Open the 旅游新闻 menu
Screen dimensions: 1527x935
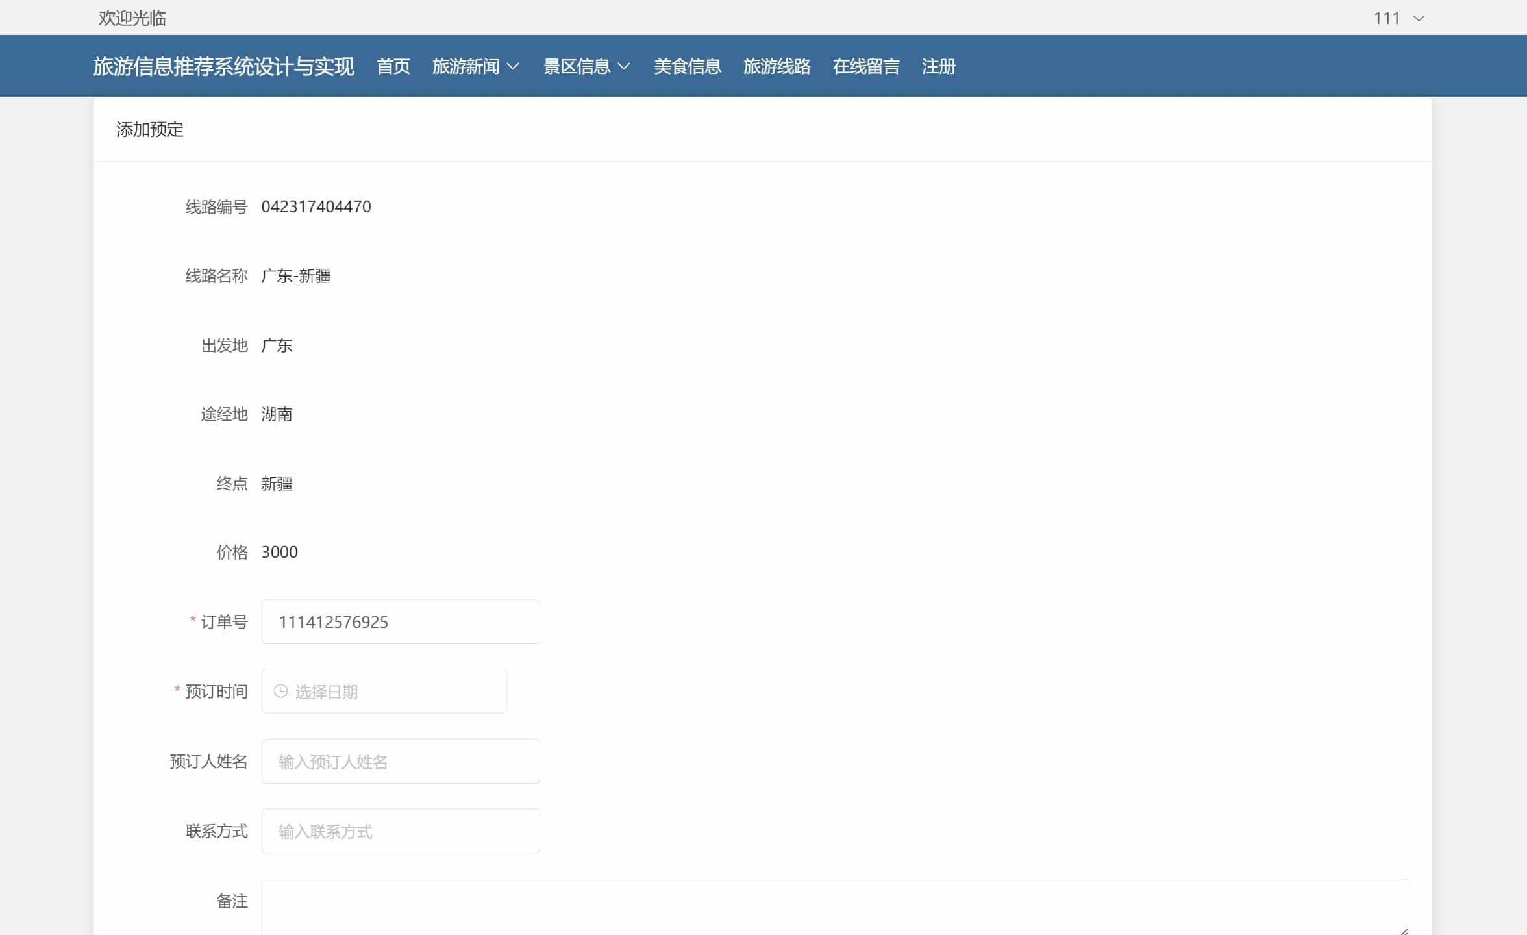466,66
